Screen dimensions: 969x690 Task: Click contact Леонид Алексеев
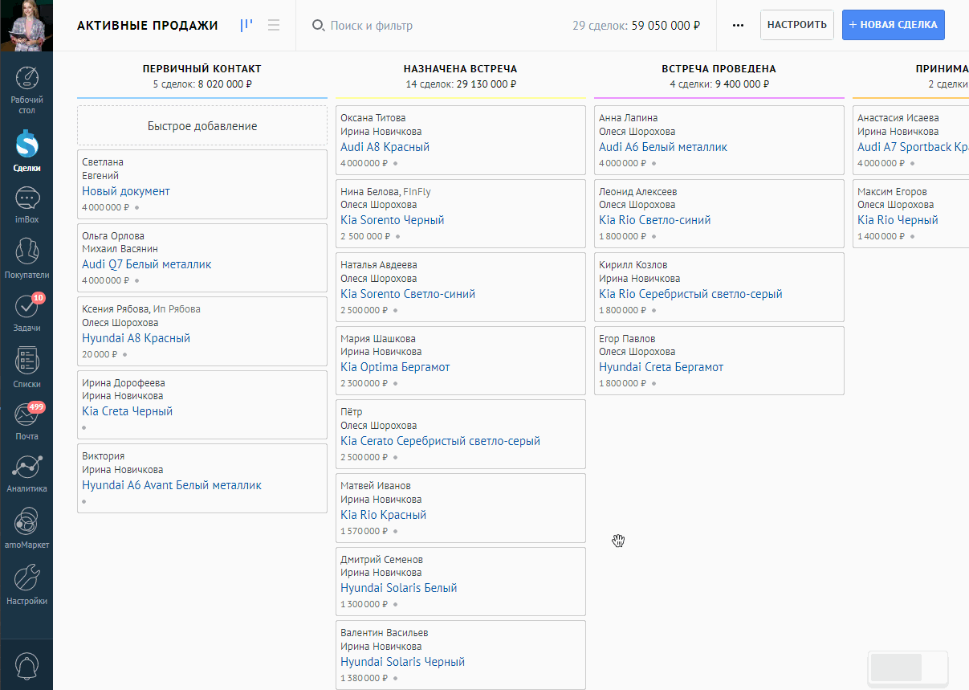pyautogui.click(x=637, y=192)
